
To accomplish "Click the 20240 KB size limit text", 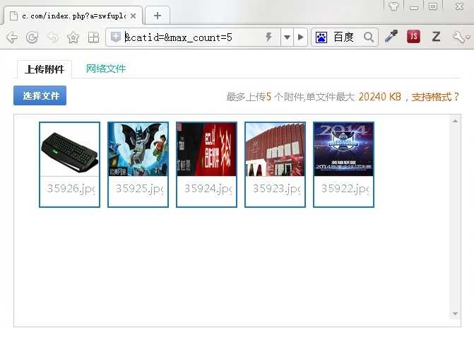I will pyautogui.click(x=379, y=97).
